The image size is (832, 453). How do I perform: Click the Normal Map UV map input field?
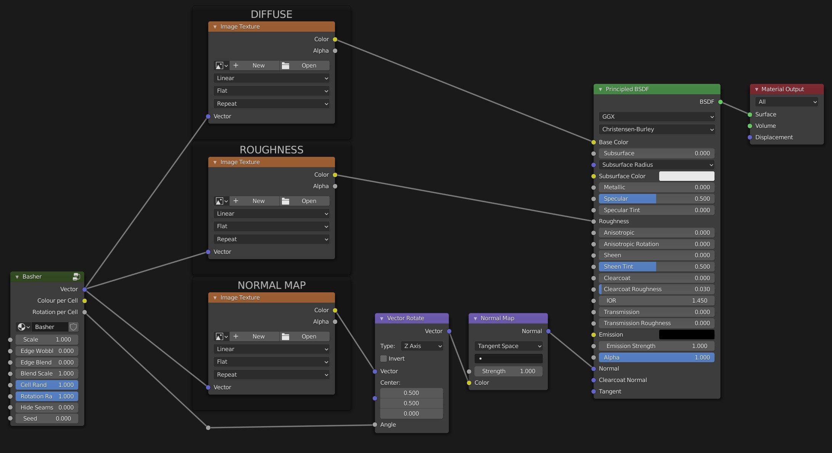point(509,359)
